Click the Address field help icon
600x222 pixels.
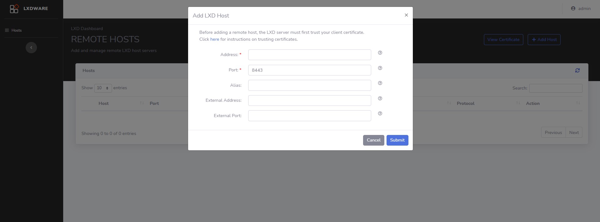[x=380, y=53]
